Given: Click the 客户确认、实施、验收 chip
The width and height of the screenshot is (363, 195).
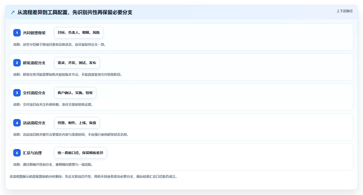Looking at the screenshot, I should [x=75, y=93].
